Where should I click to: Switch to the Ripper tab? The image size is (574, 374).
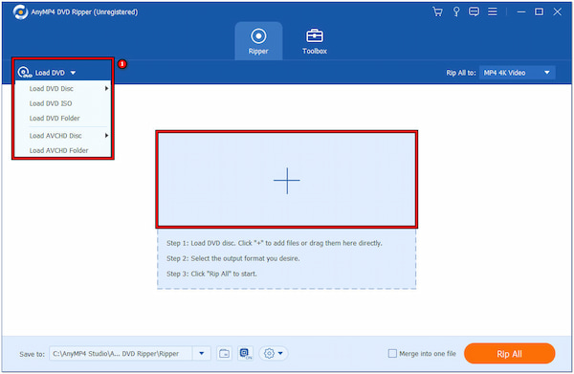[x=258, y=41]
